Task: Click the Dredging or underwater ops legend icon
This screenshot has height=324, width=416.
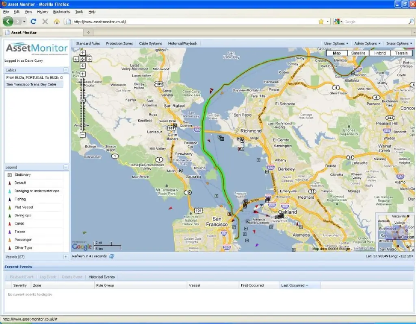Action: (10, 191)
